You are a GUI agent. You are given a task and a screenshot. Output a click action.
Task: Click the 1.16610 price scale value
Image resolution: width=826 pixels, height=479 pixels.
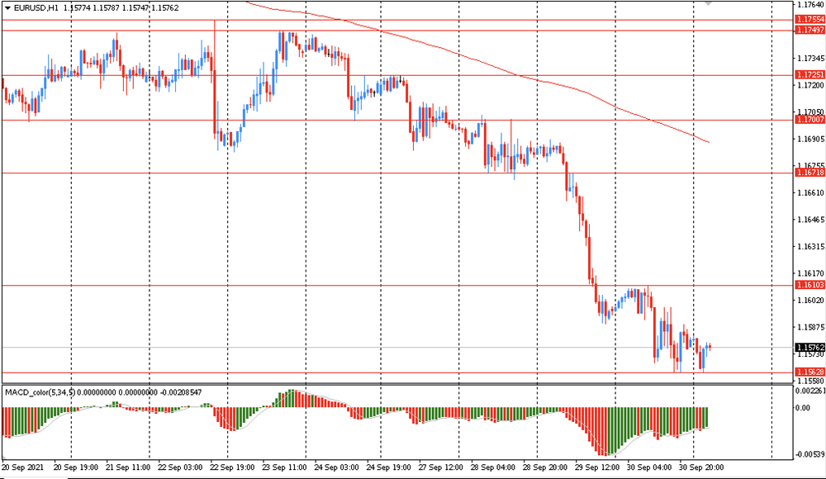point(811,193)
